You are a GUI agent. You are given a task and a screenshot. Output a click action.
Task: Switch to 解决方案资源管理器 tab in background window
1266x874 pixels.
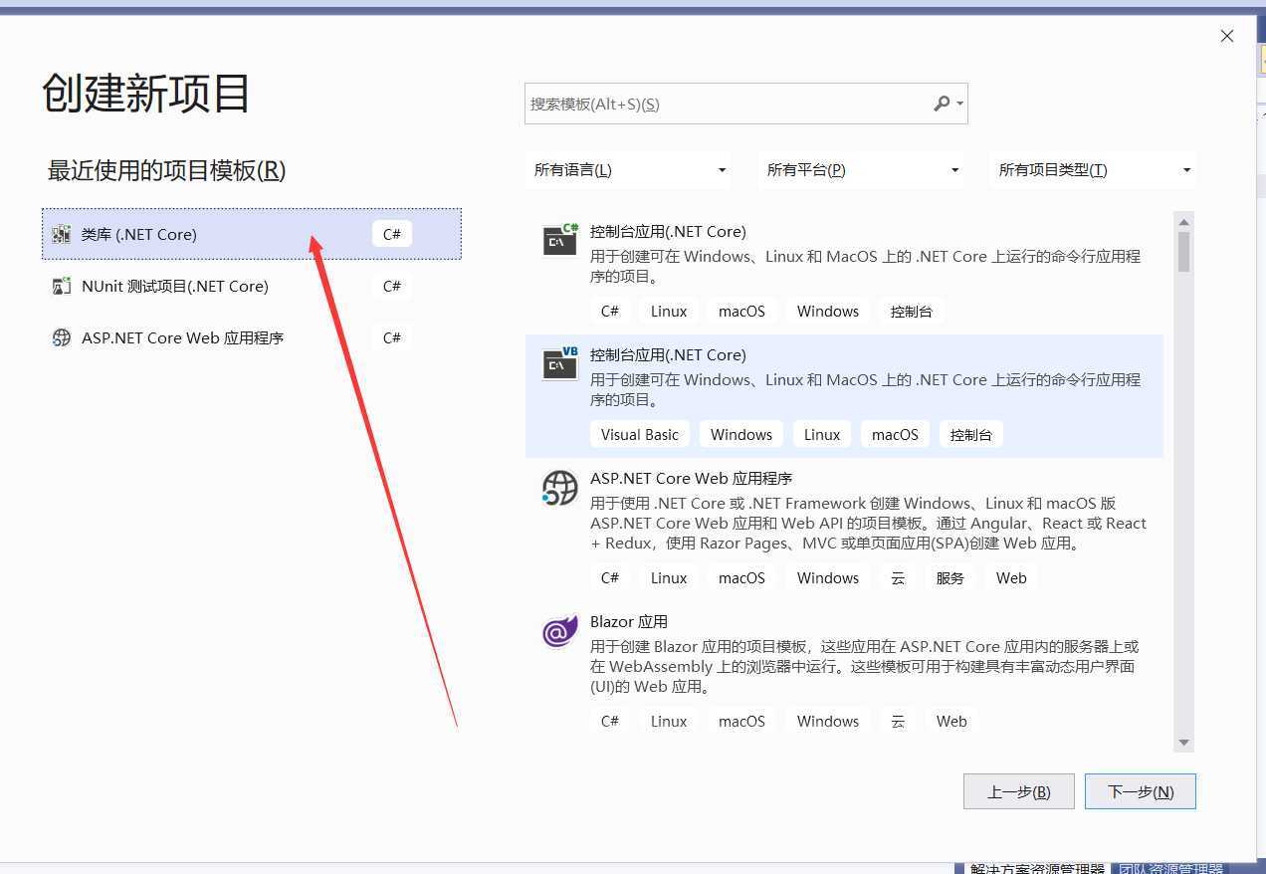[x=1036, y=868]
